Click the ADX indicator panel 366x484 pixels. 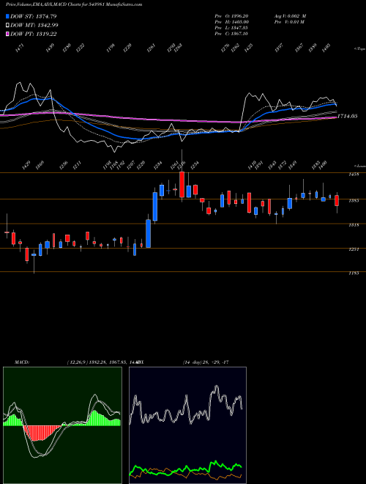coord(187,425)
